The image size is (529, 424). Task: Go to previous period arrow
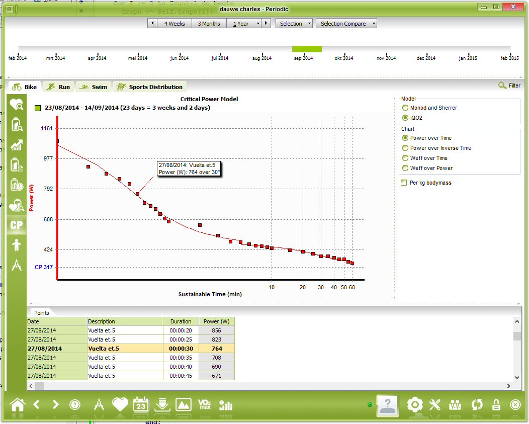click(x=152, y=23)
